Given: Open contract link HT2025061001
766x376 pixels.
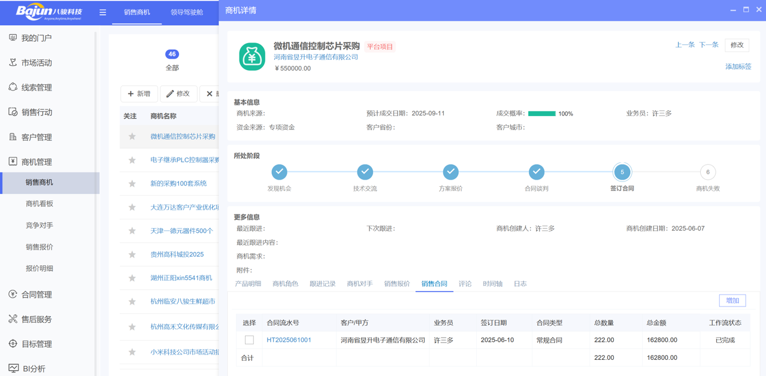Looking at the screenshot, I should pyautogui.click(x=289, y=340).
